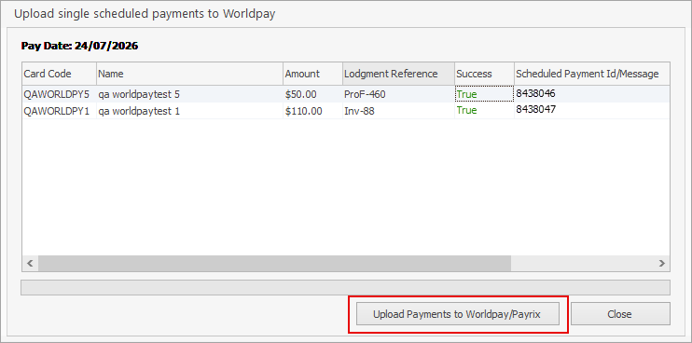Screen dimensions: 692x343
Task: Sort by Name column header
Action: pyautogui.click(x=189, y=74)
